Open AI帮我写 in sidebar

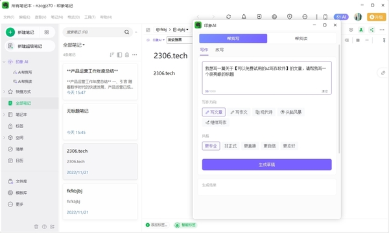(23, 72)
